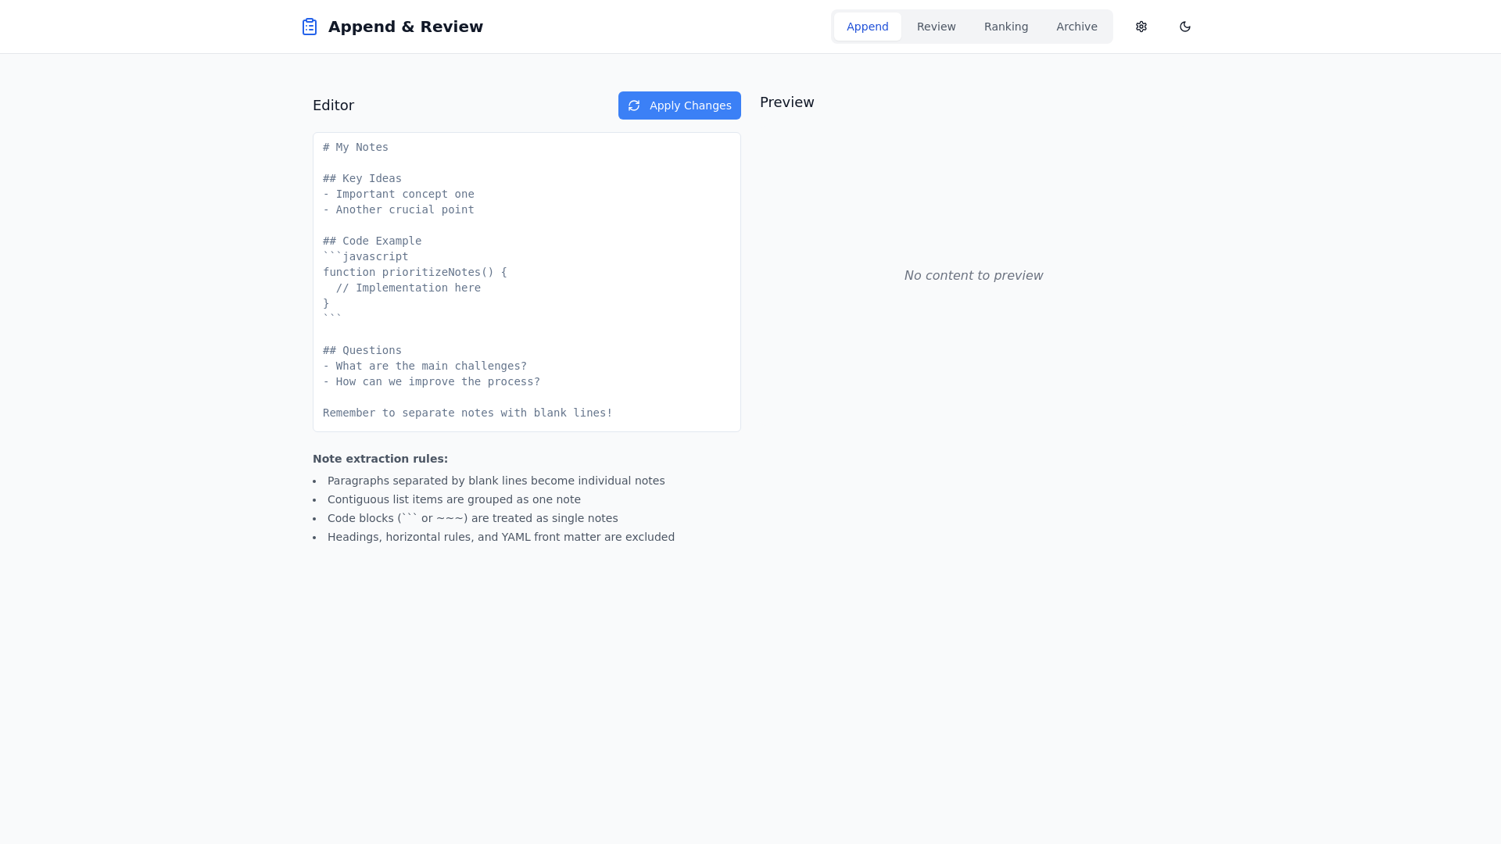Click the '```javascript' fence line
This screenshot has height=844, width=1501.
coord(366,256)
